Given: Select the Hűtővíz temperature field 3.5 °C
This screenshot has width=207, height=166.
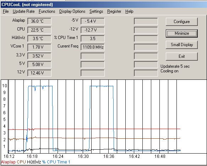Looking at the screenshot, I should [39, 39].
